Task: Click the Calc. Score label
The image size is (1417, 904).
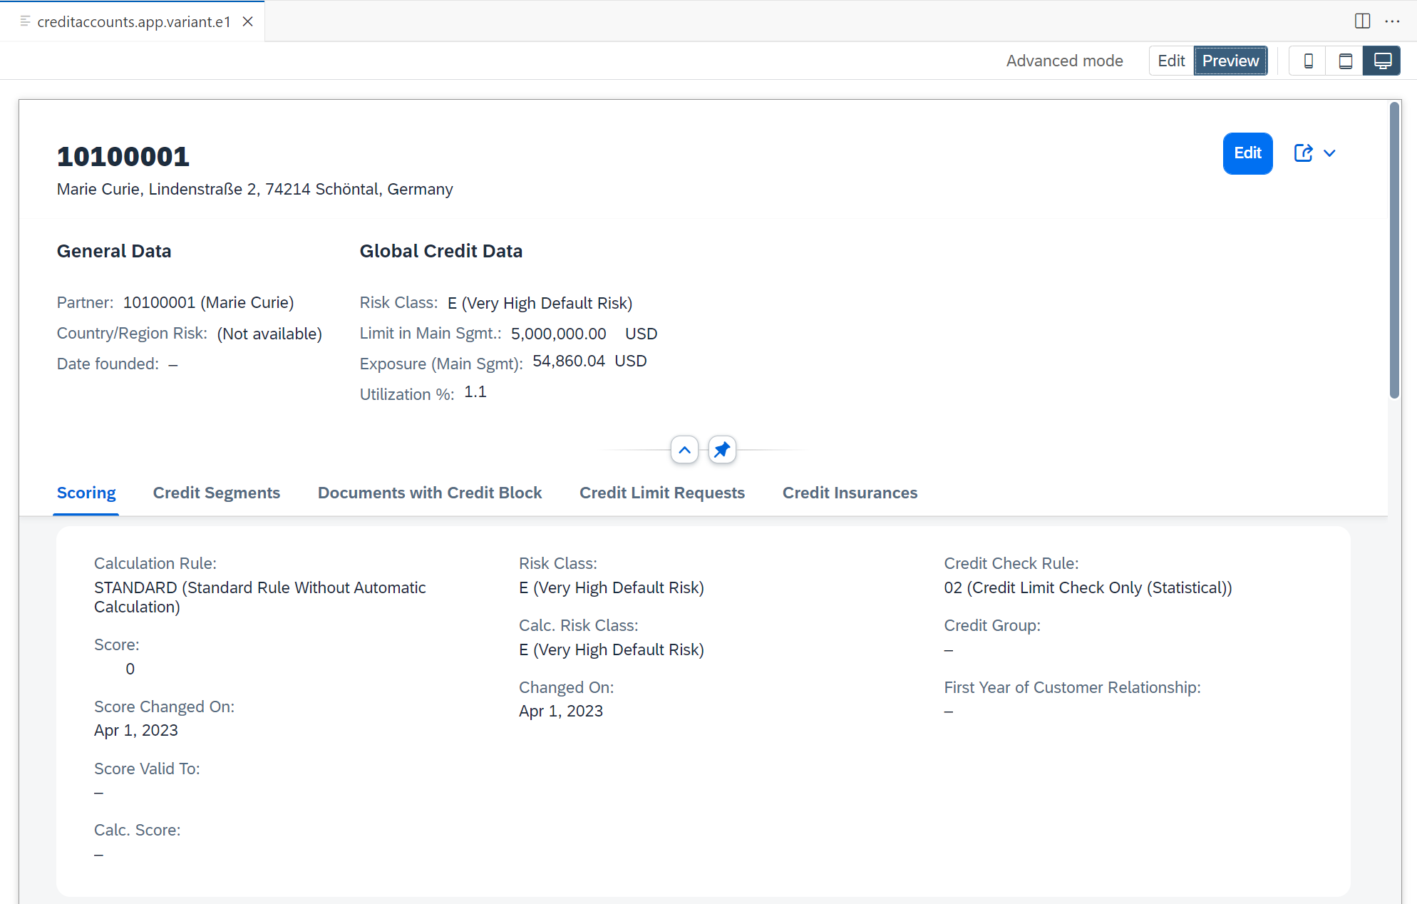Action: click(x=138, y=830)
